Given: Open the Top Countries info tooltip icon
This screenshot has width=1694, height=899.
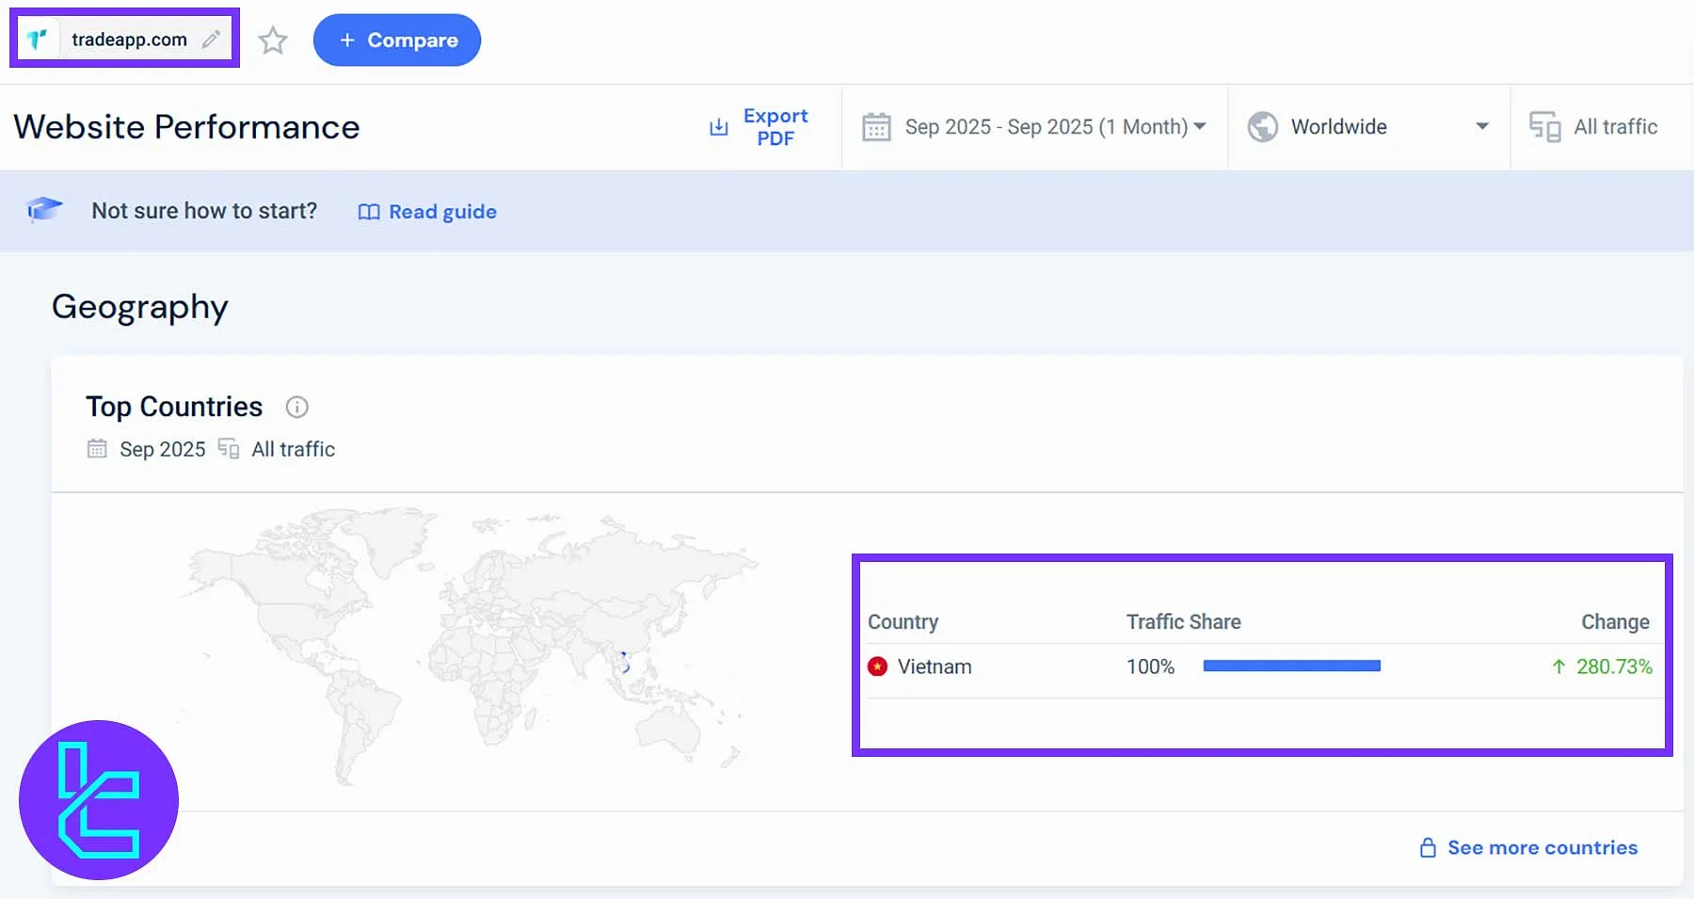Looking at the screenshot, I should 296,407.
